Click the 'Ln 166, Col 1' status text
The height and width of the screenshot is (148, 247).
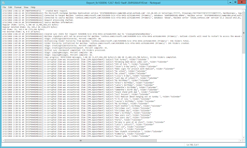click(x=193, y=145)
